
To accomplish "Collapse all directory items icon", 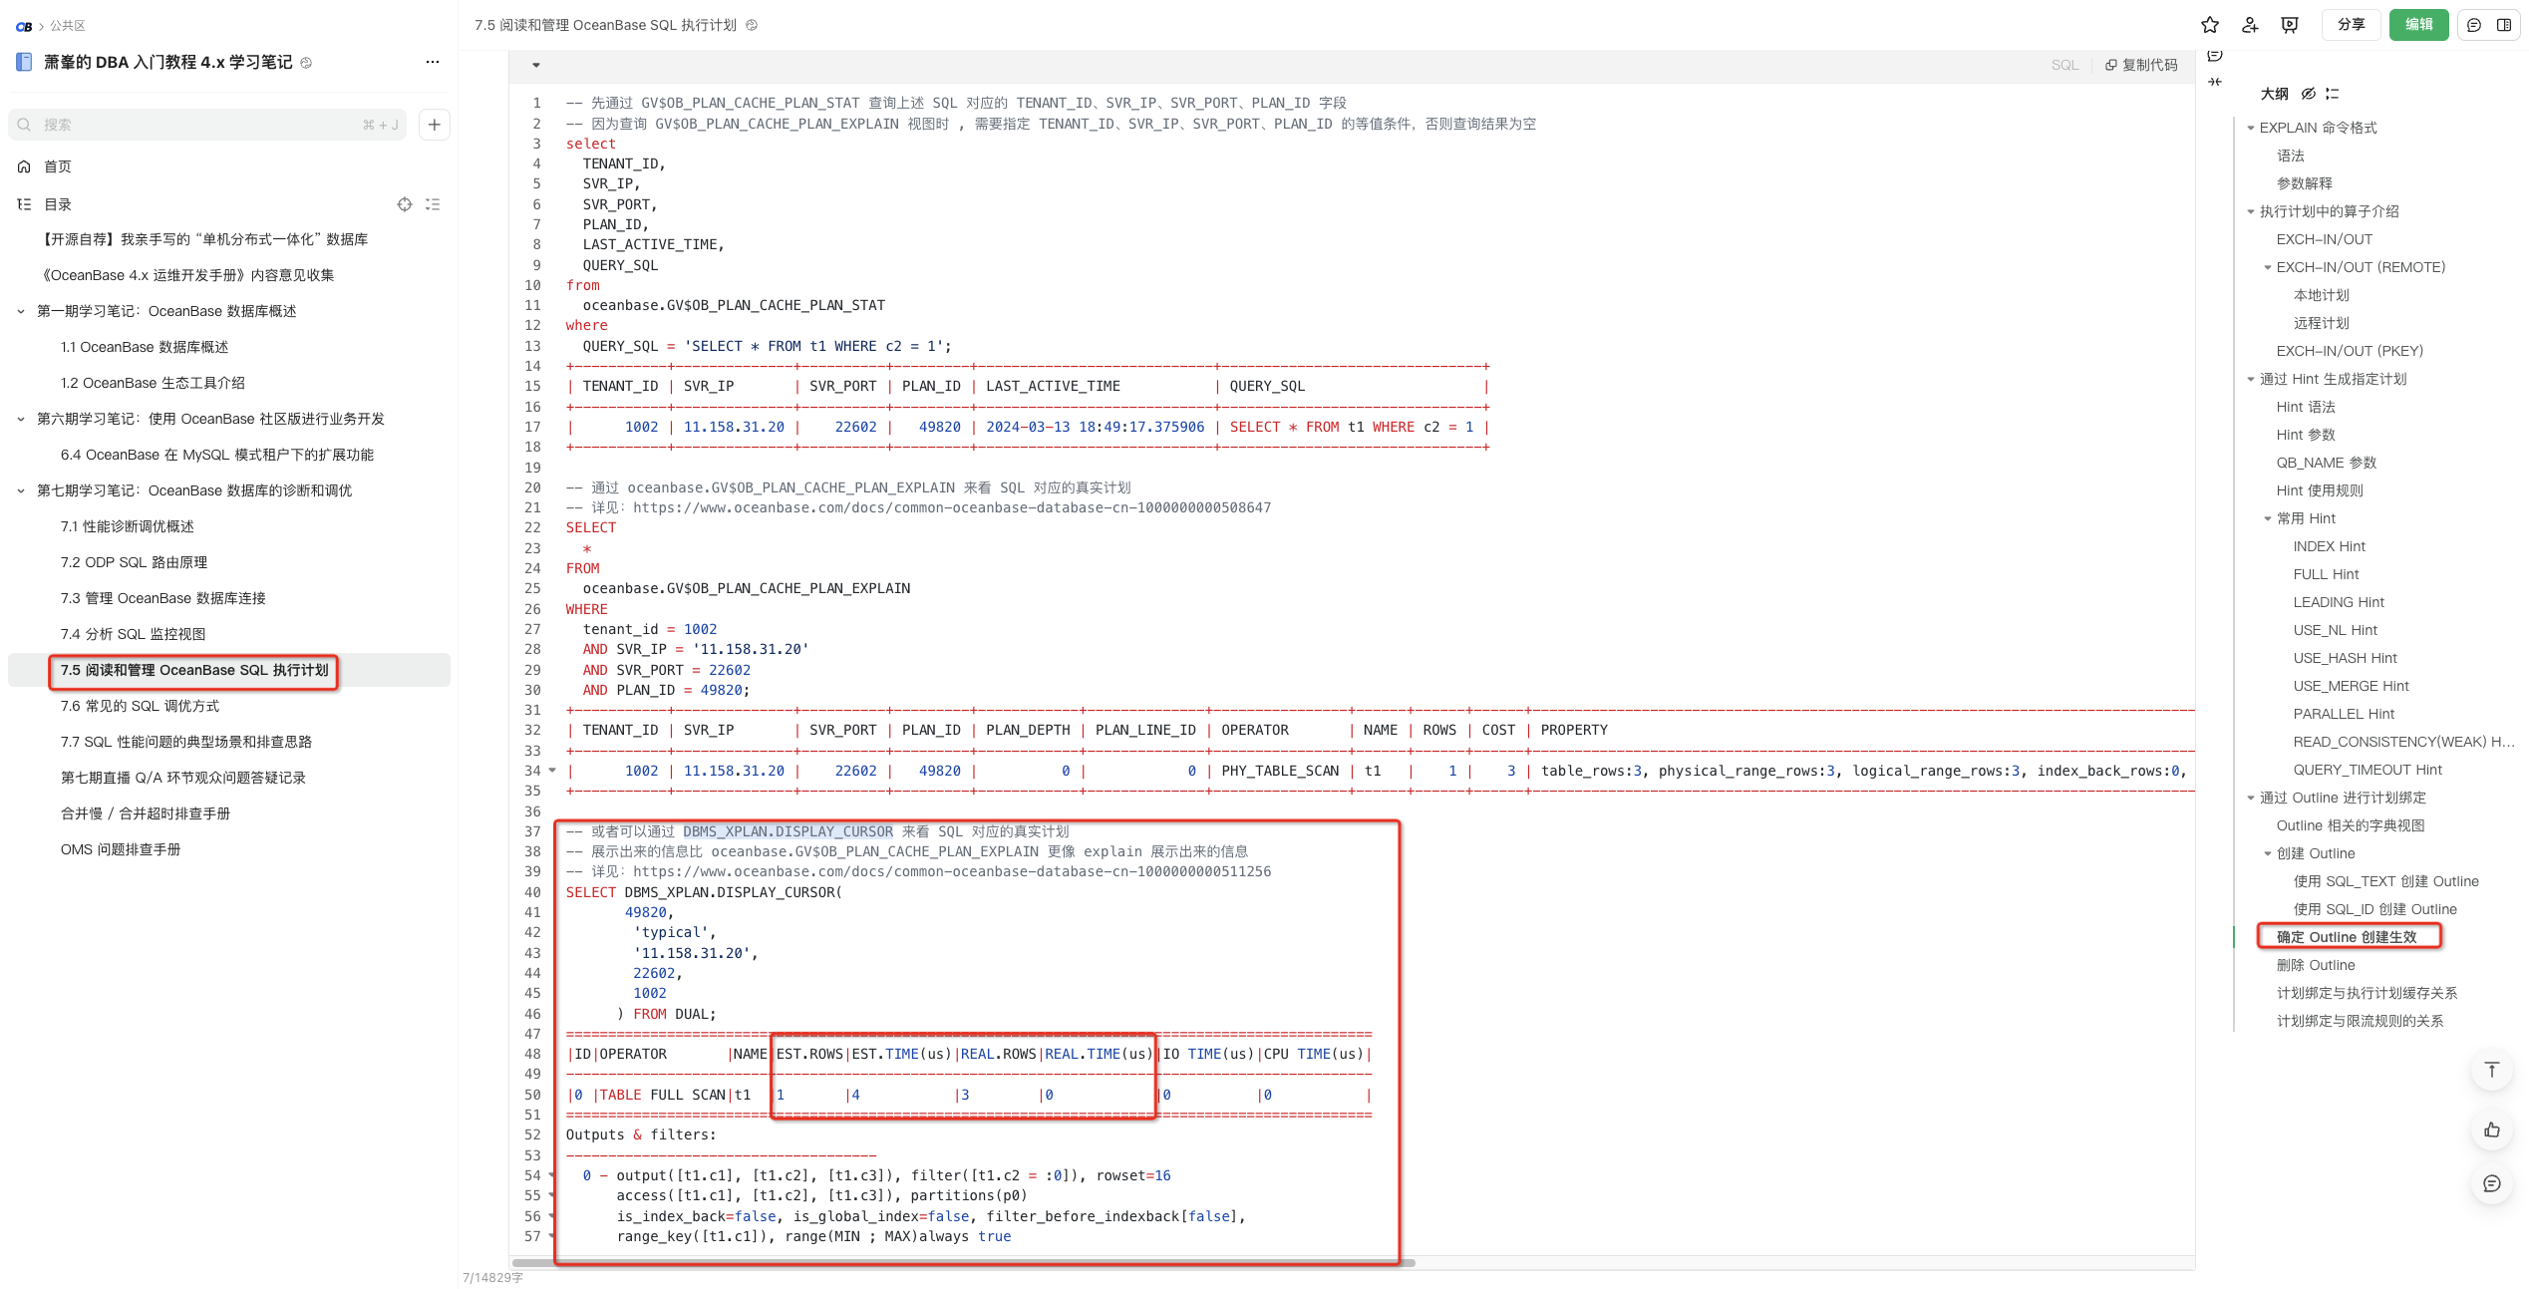I will pos(433,204).
